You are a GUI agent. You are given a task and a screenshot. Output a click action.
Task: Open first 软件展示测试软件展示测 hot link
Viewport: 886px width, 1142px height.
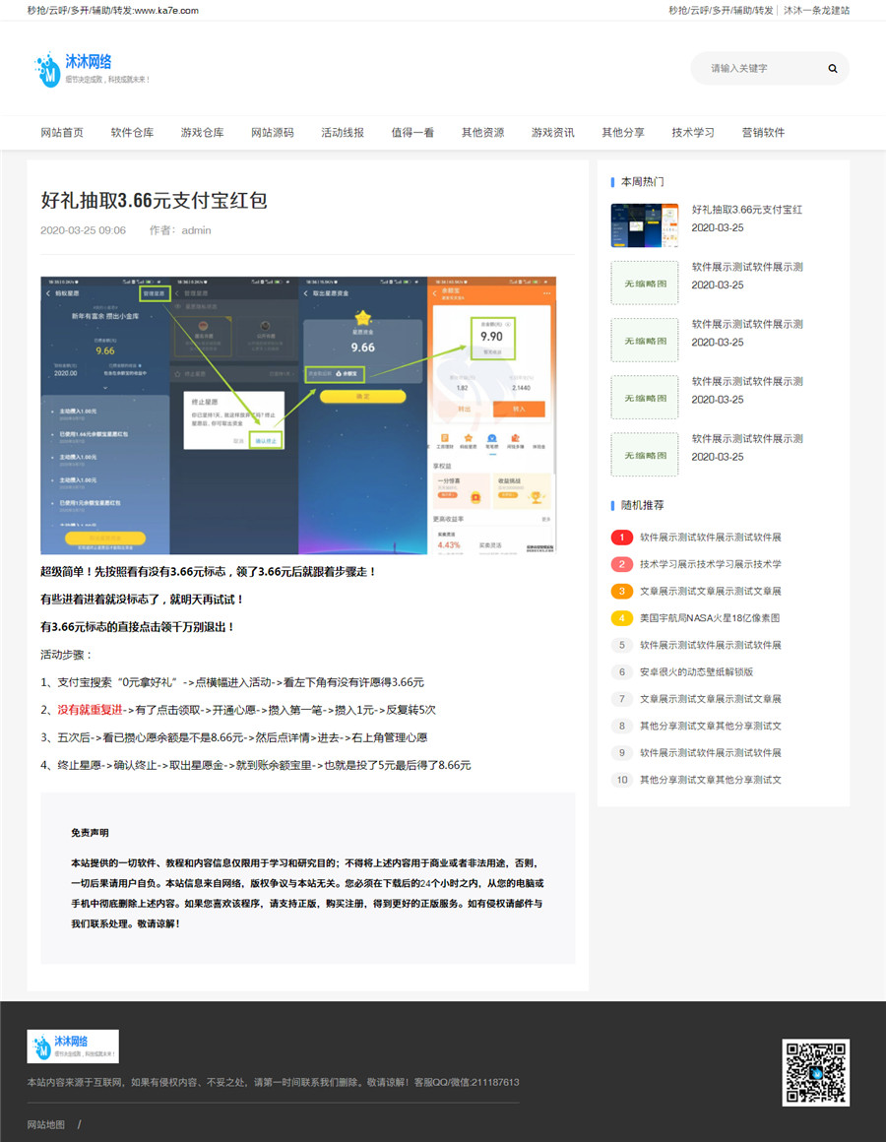[747, 267]
